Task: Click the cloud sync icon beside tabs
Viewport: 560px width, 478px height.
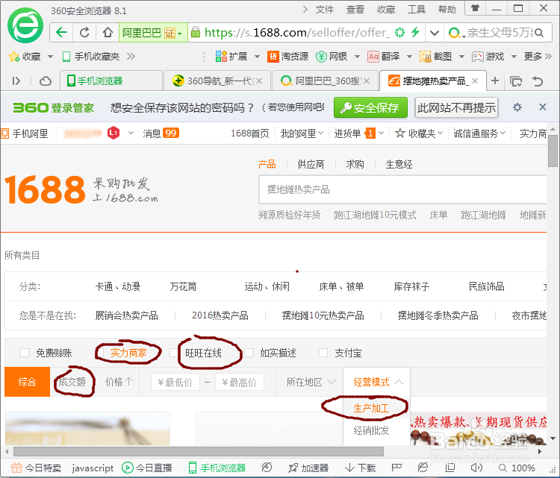Action: point(46,81)
